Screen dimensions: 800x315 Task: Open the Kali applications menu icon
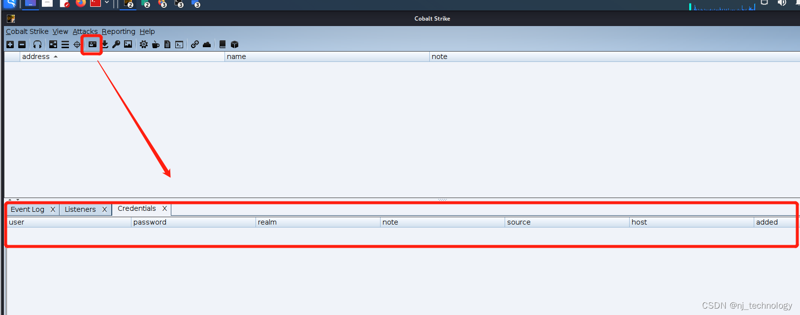pos(10,3)
